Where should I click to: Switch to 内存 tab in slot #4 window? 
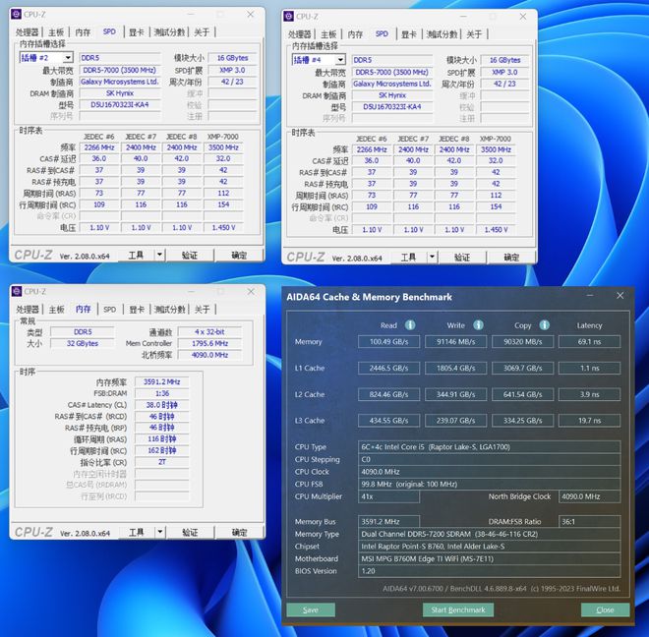tap(355, 34)
